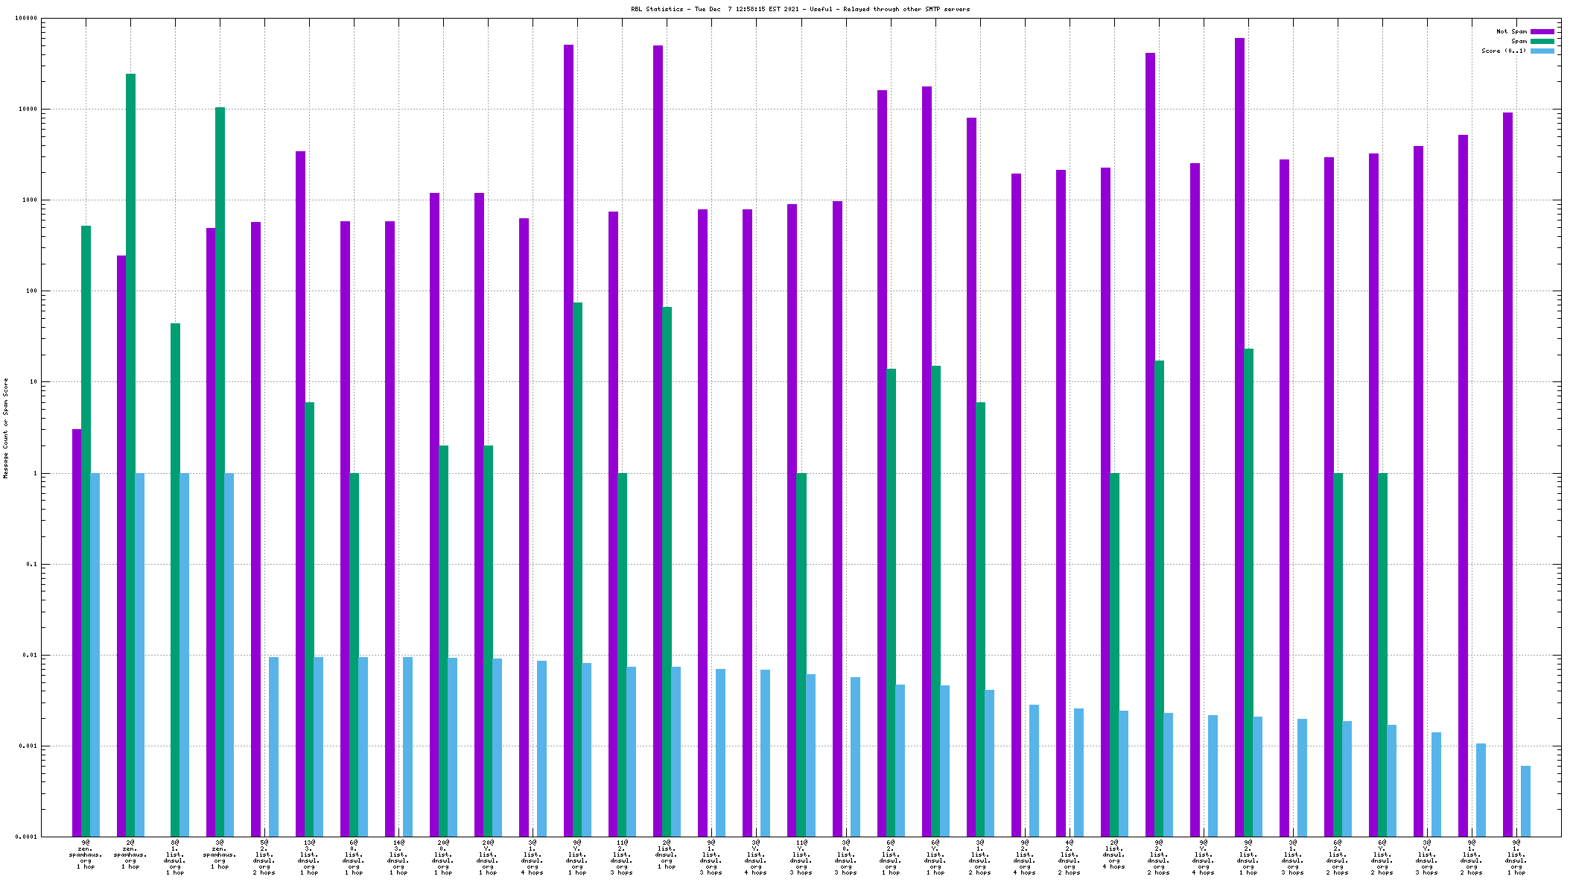The image size is (1573, 885).
Task: Click the '14@ 3.list.dnswl.org' x-axis label
Action: click(x=398, y=857)
